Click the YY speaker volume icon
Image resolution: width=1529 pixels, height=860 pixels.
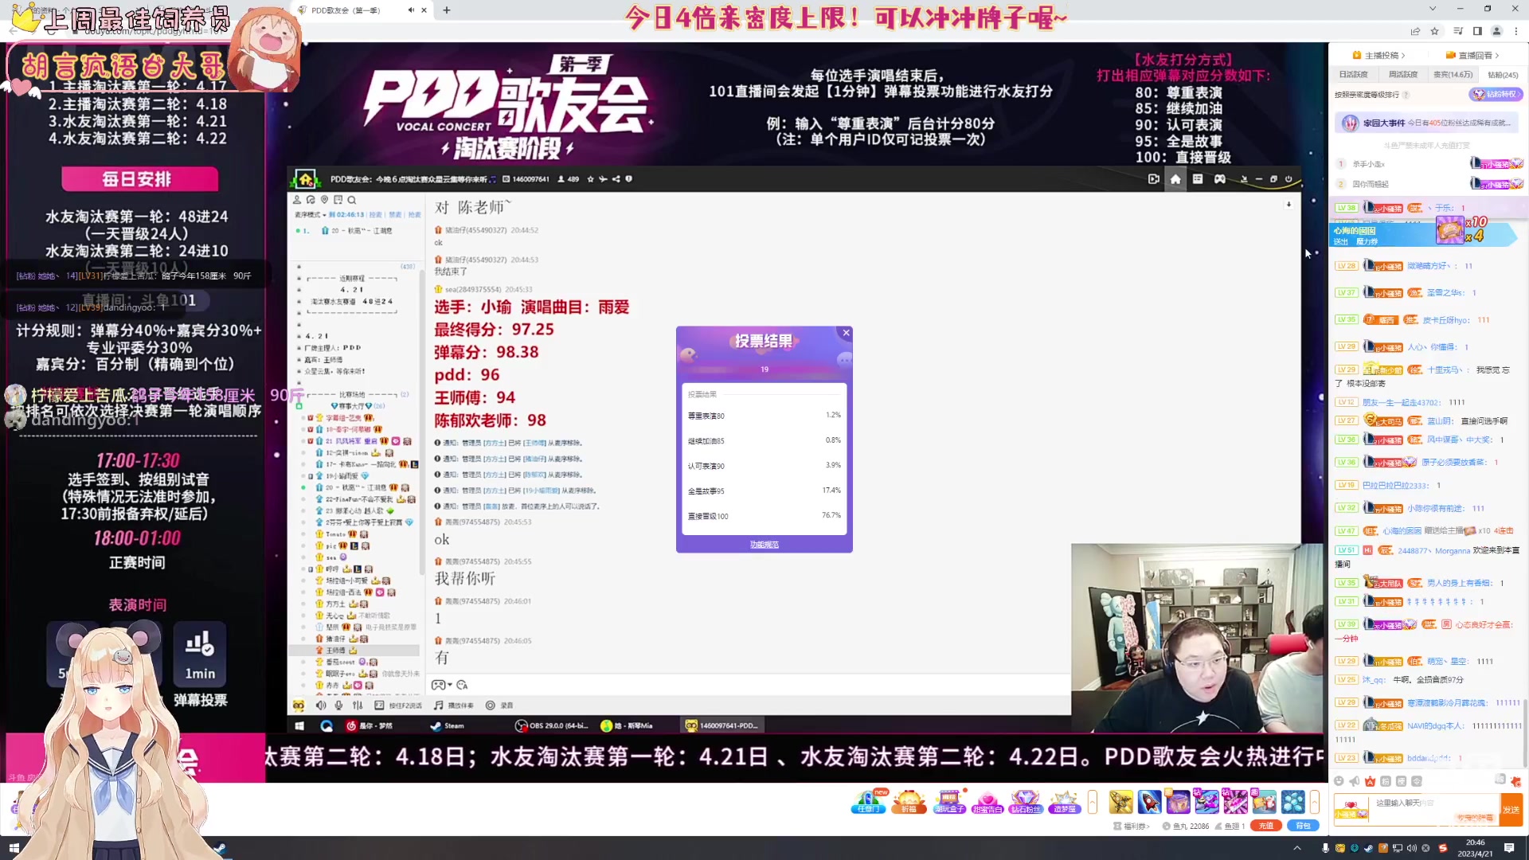click(321, 706)
